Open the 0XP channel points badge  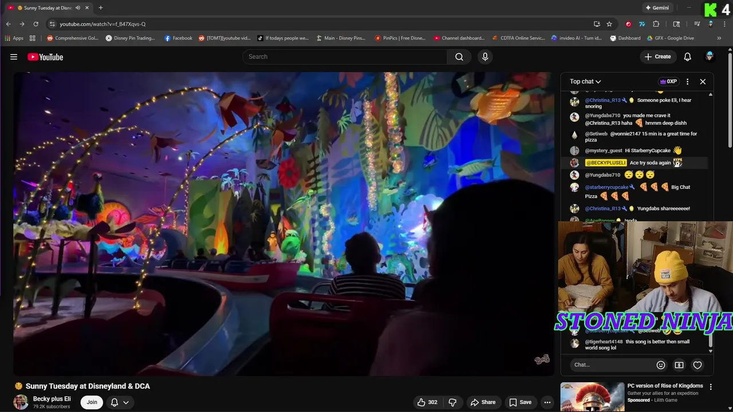pos(668,81)
